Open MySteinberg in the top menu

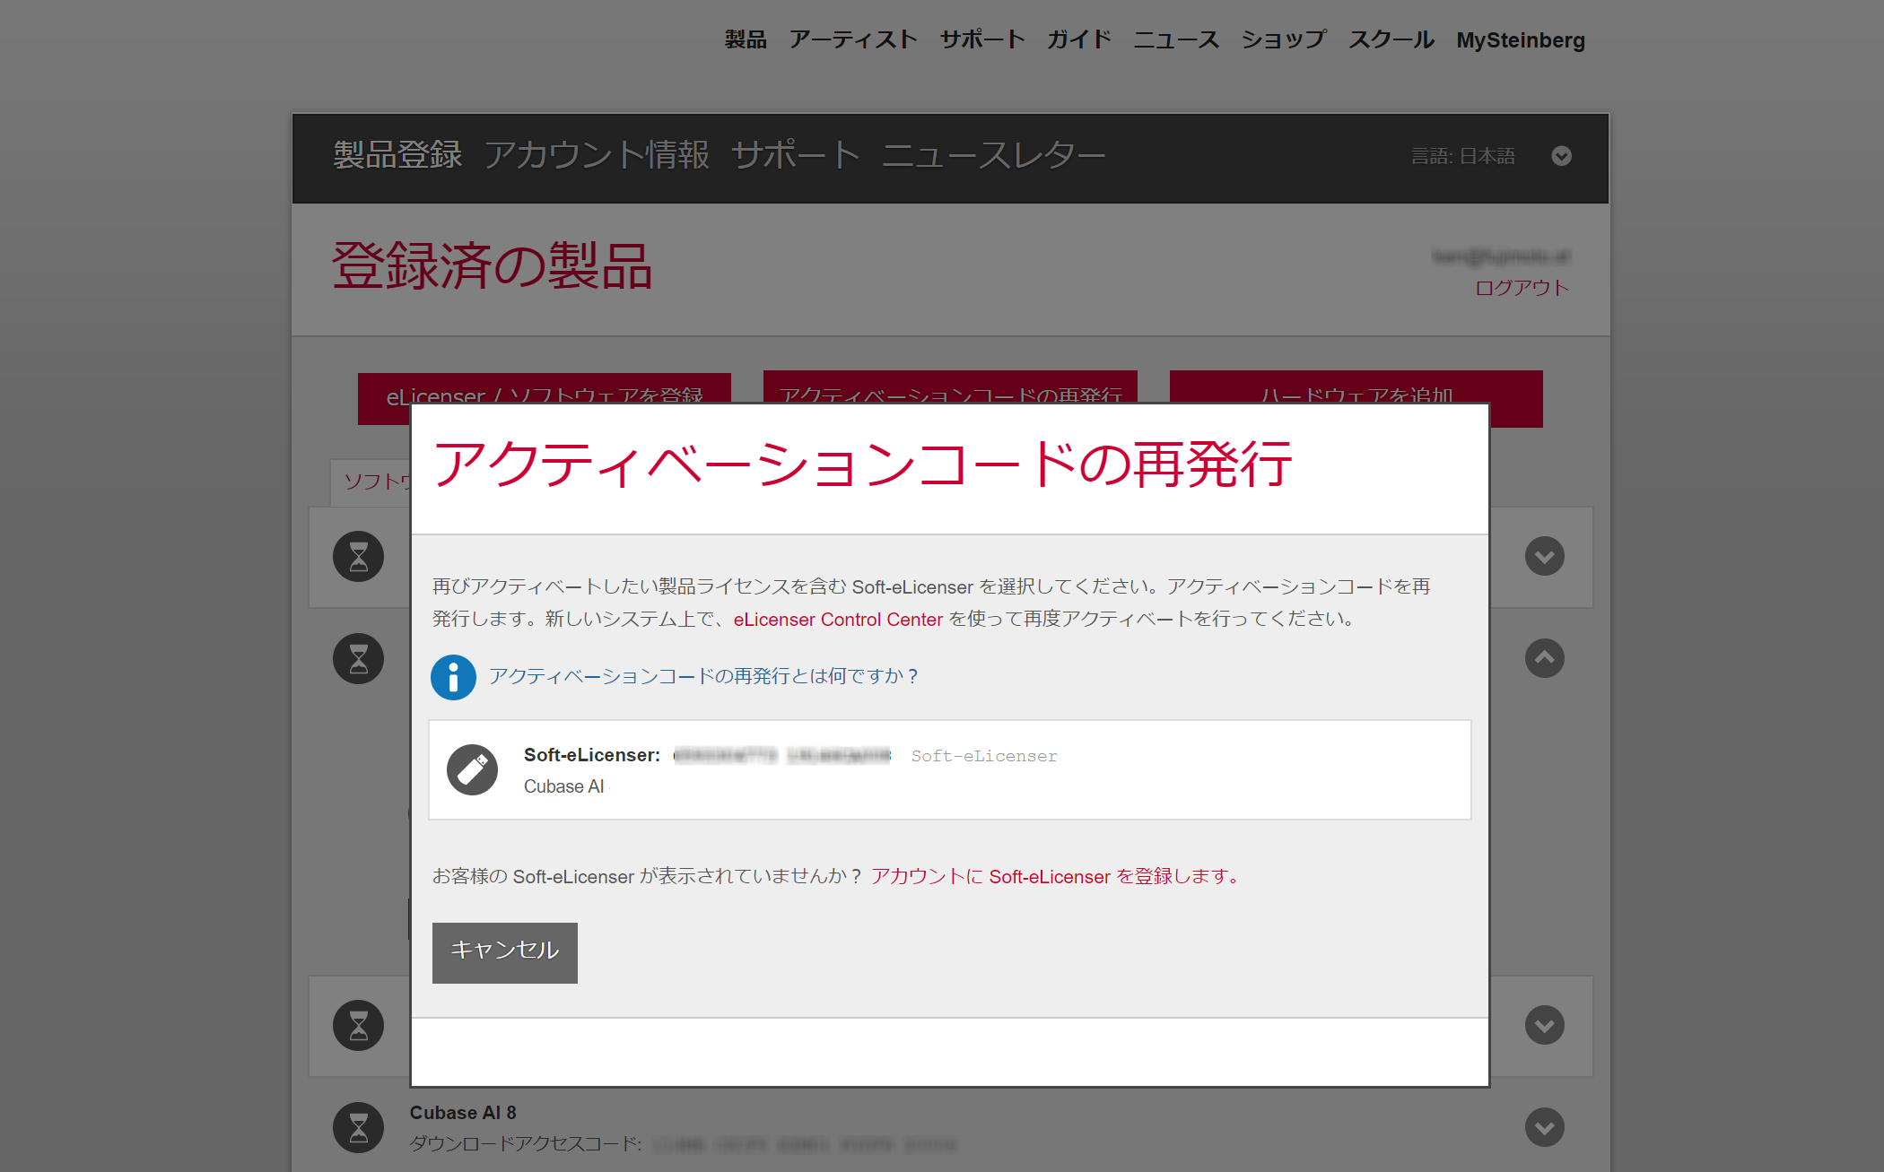[1521, 40]
